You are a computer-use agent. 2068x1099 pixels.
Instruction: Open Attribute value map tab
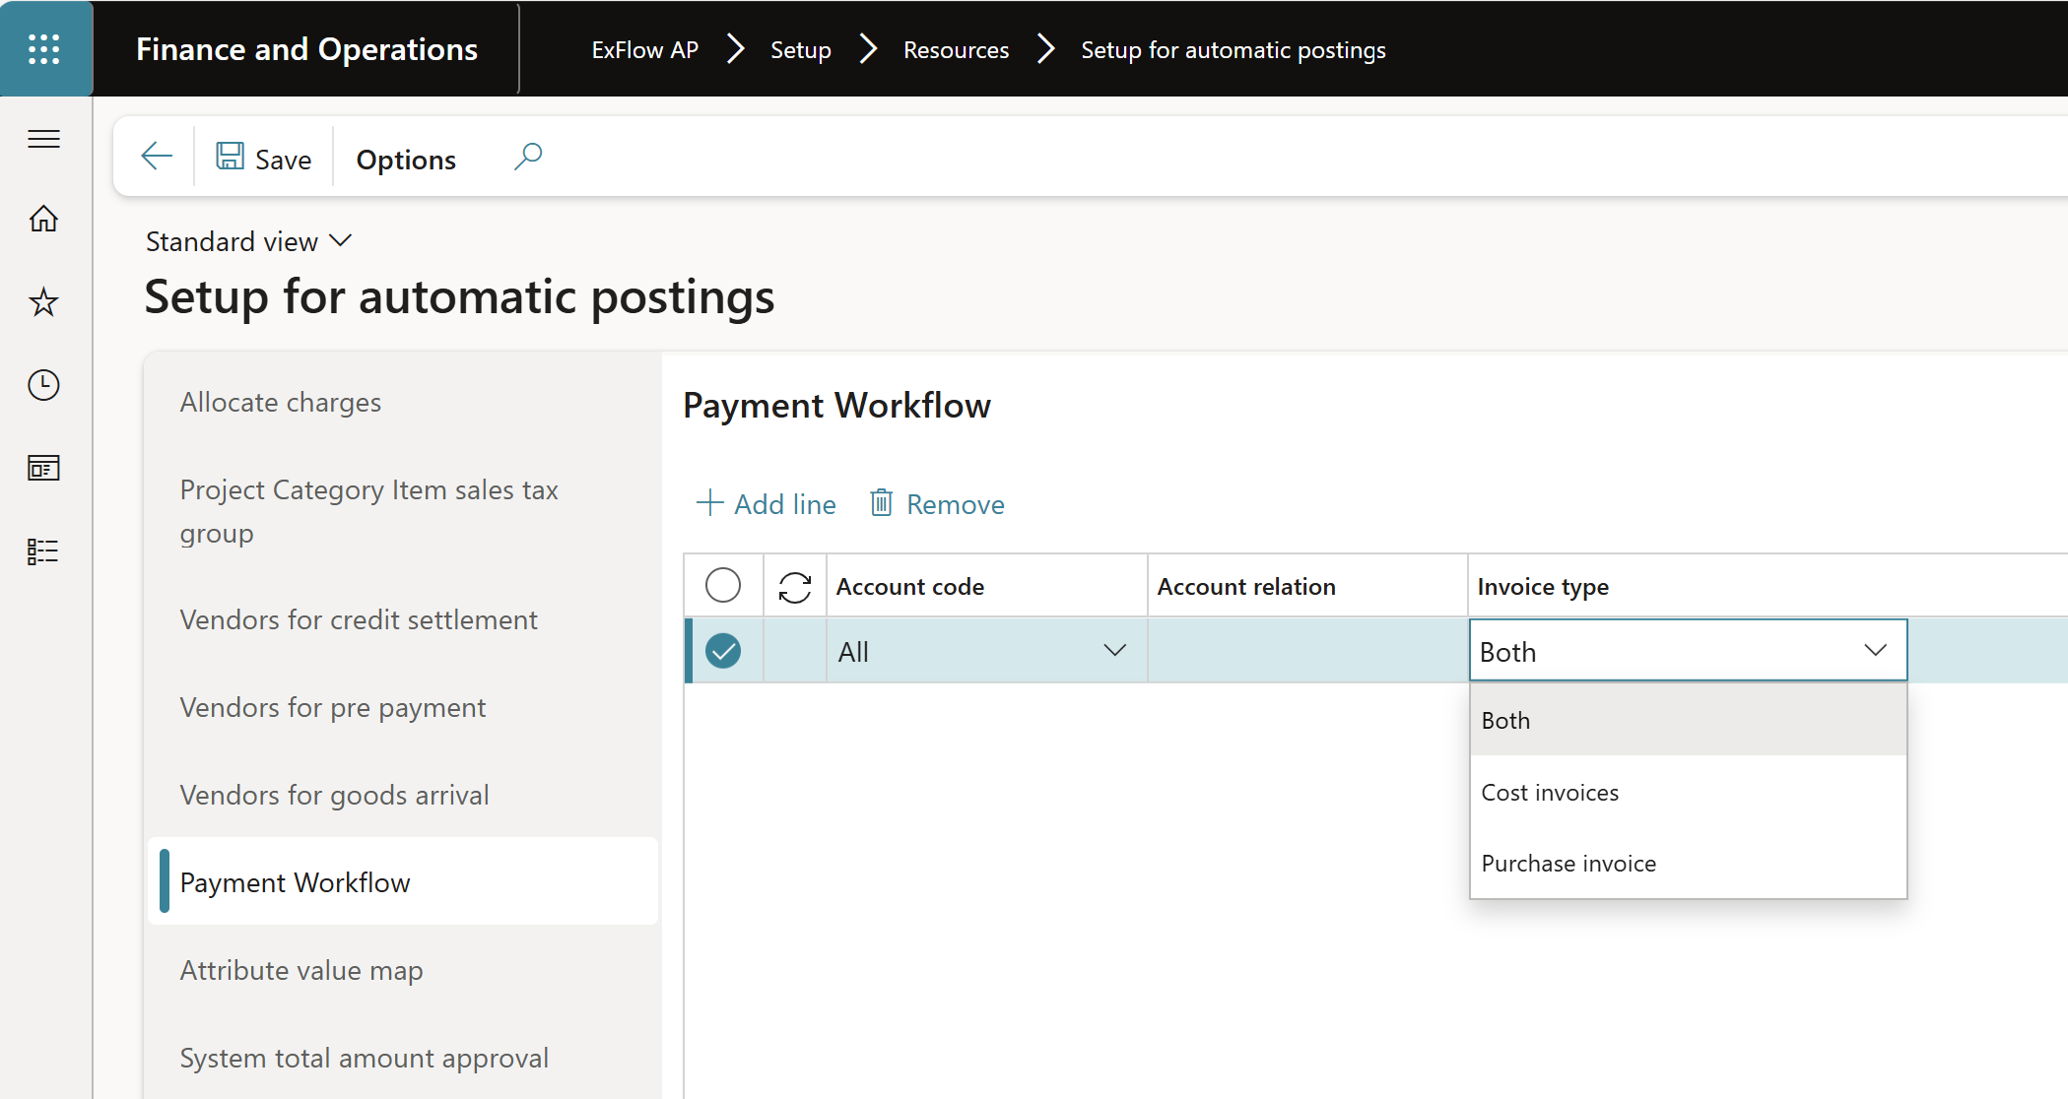coord(402,970)
